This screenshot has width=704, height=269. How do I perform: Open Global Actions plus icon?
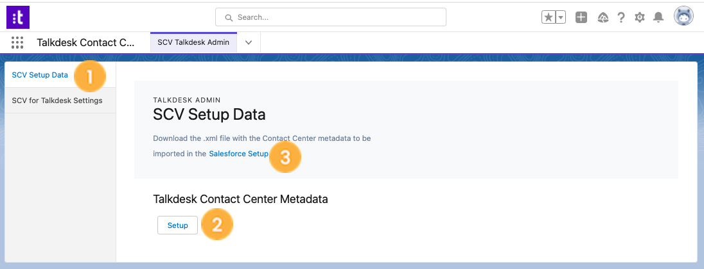coord(581,17)
